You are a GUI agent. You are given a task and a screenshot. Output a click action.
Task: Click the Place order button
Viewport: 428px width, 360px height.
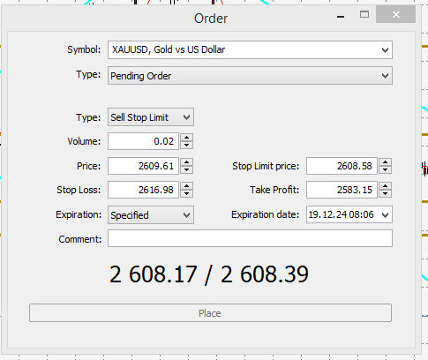pos(210,313)
